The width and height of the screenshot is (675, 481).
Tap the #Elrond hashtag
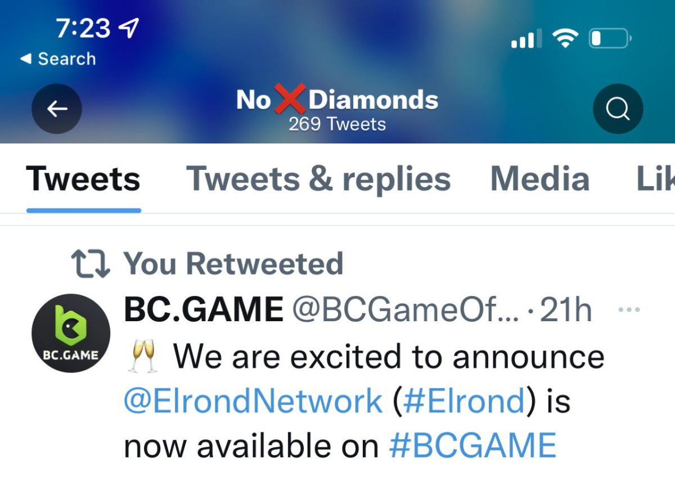463,402
